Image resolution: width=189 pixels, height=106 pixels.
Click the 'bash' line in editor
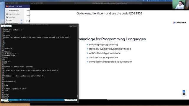6,58
